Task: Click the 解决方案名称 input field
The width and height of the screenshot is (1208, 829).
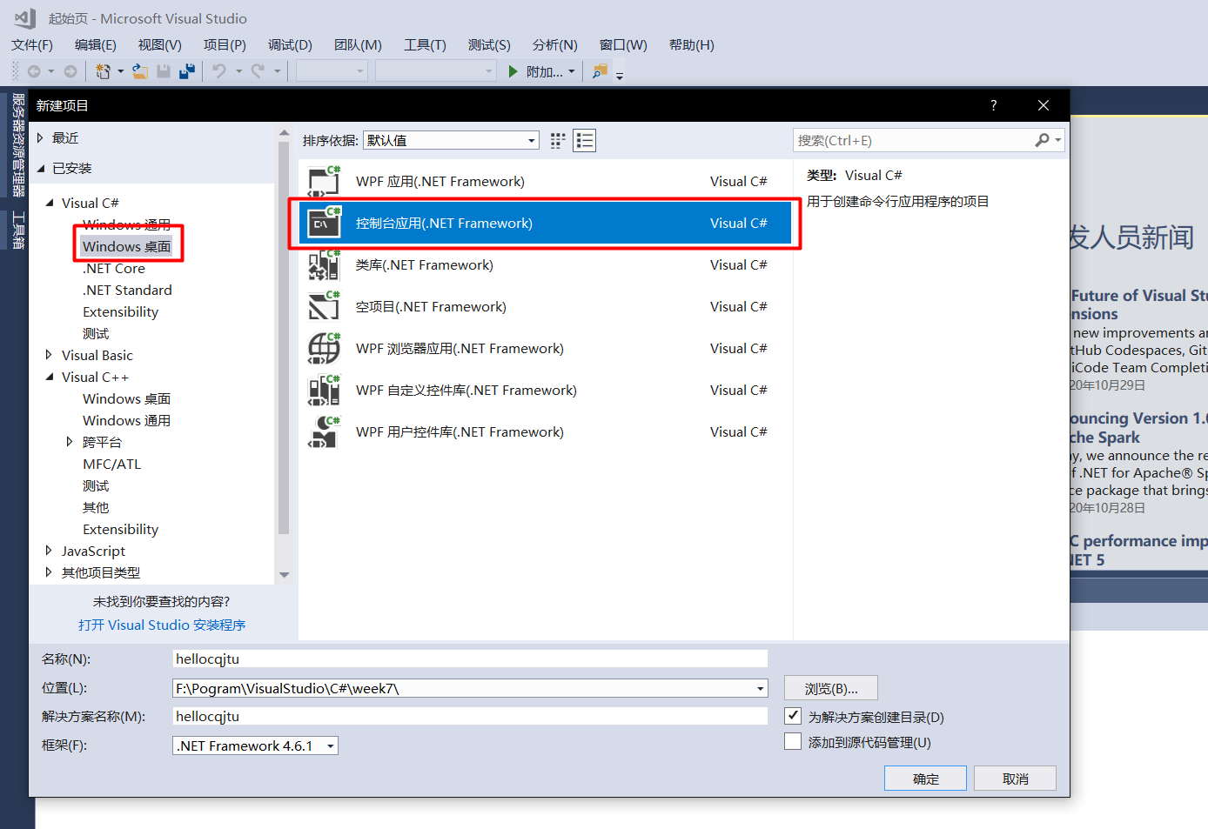Action: point(470,716)
